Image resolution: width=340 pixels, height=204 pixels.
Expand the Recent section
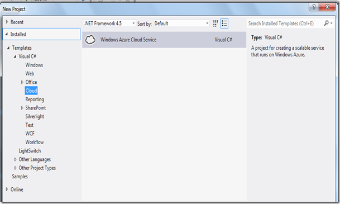coord(7,22)
